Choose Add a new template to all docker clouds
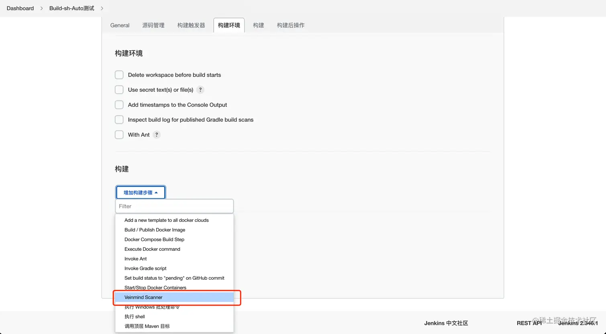The image size is (606, 334). [174, 220]
